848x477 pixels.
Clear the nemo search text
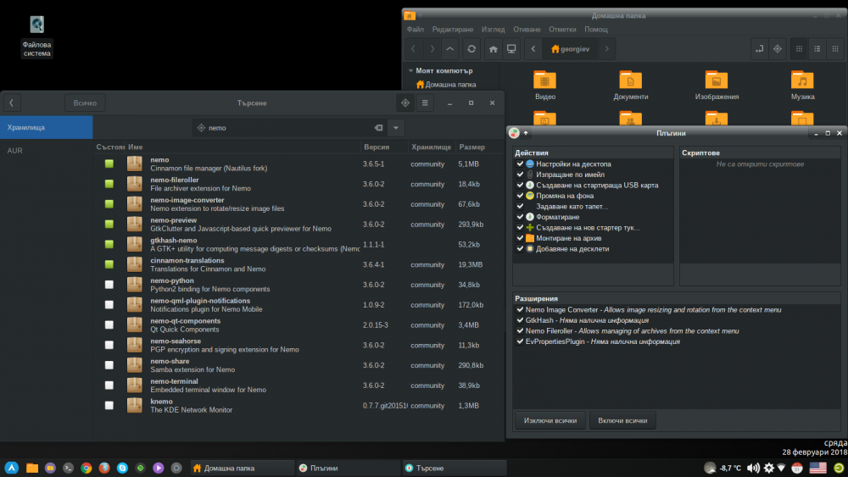pos(378,128)
